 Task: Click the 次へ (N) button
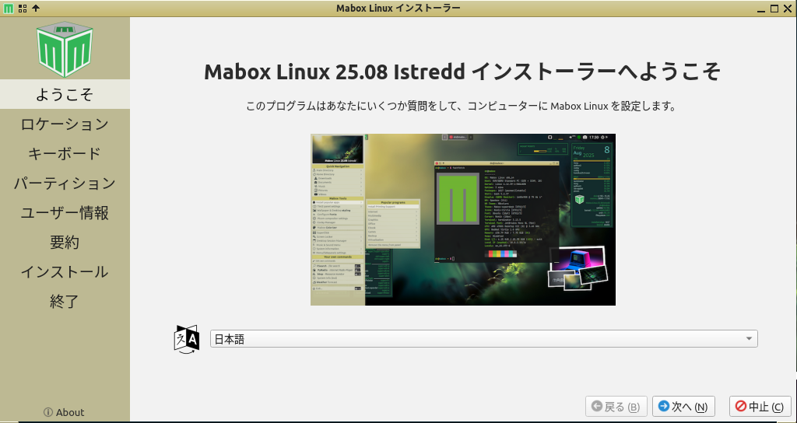(x=683, y=406)
